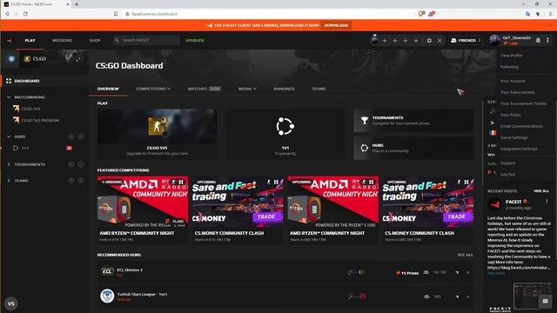Open the Turkish Stars League 1vs1 hub row
The image size is (557, 313).
pos(285,296)
